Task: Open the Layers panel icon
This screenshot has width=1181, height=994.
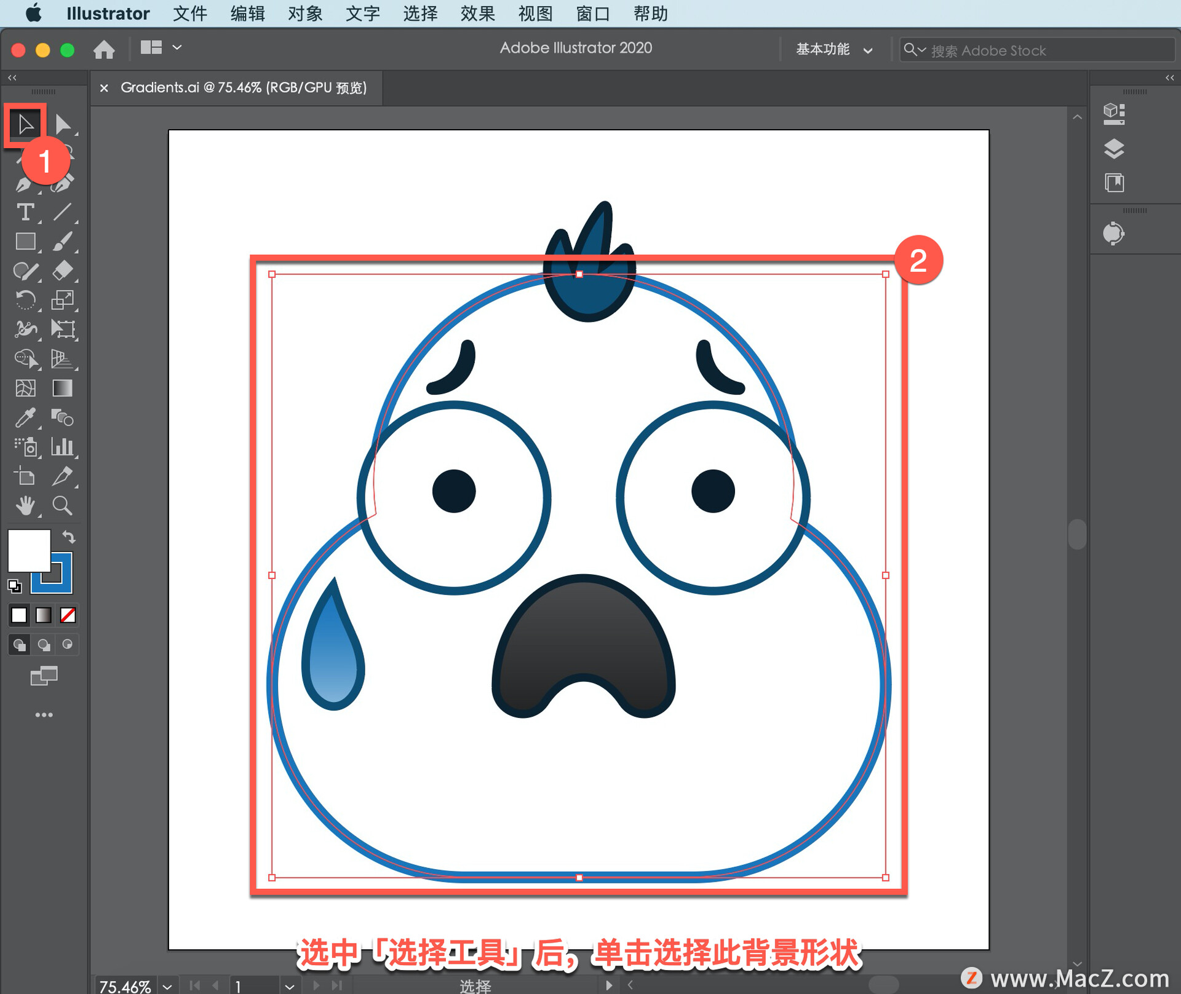Action: pyautogui.click(x=1113, y=149)
